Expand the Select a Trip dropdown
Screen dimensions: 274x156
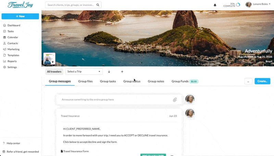tap(84, 71)
